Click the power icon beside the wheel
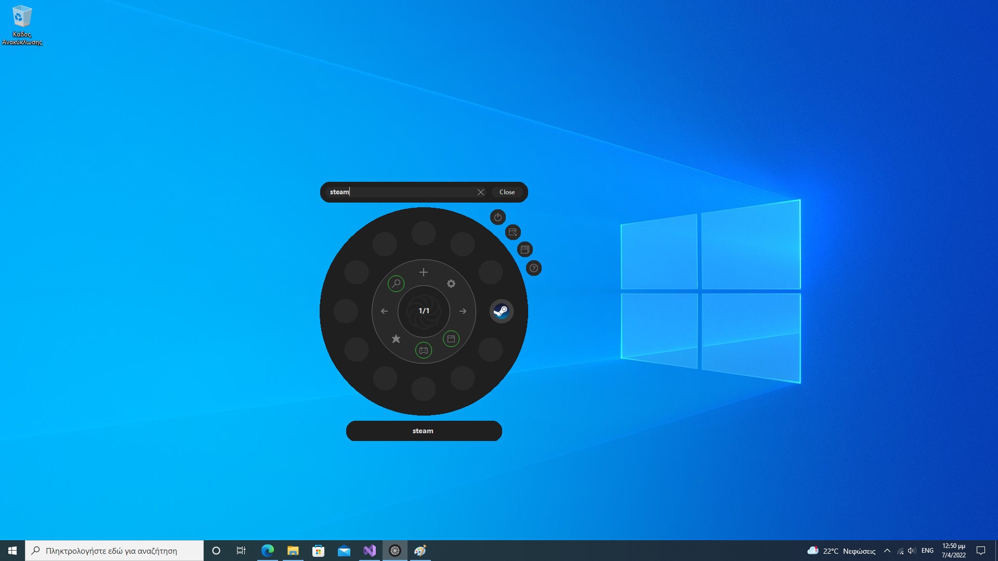Image resolution: width=998 pixels, height=561 pixels. coord(498,217)
